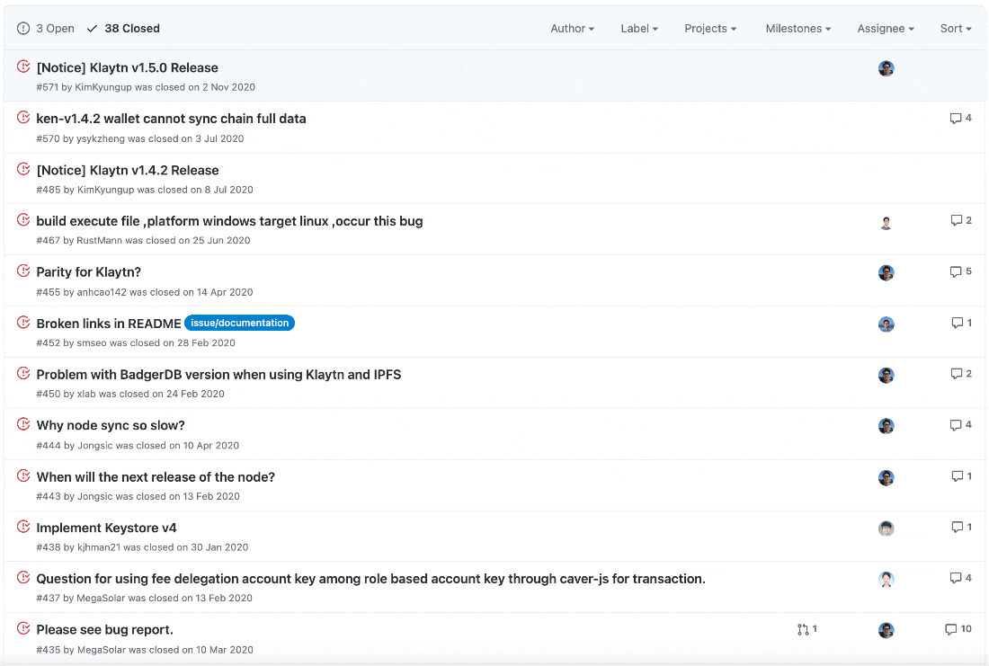Open comments on BadgerDB version issue
Screen dimensions: 989x666
coord(961,373)
